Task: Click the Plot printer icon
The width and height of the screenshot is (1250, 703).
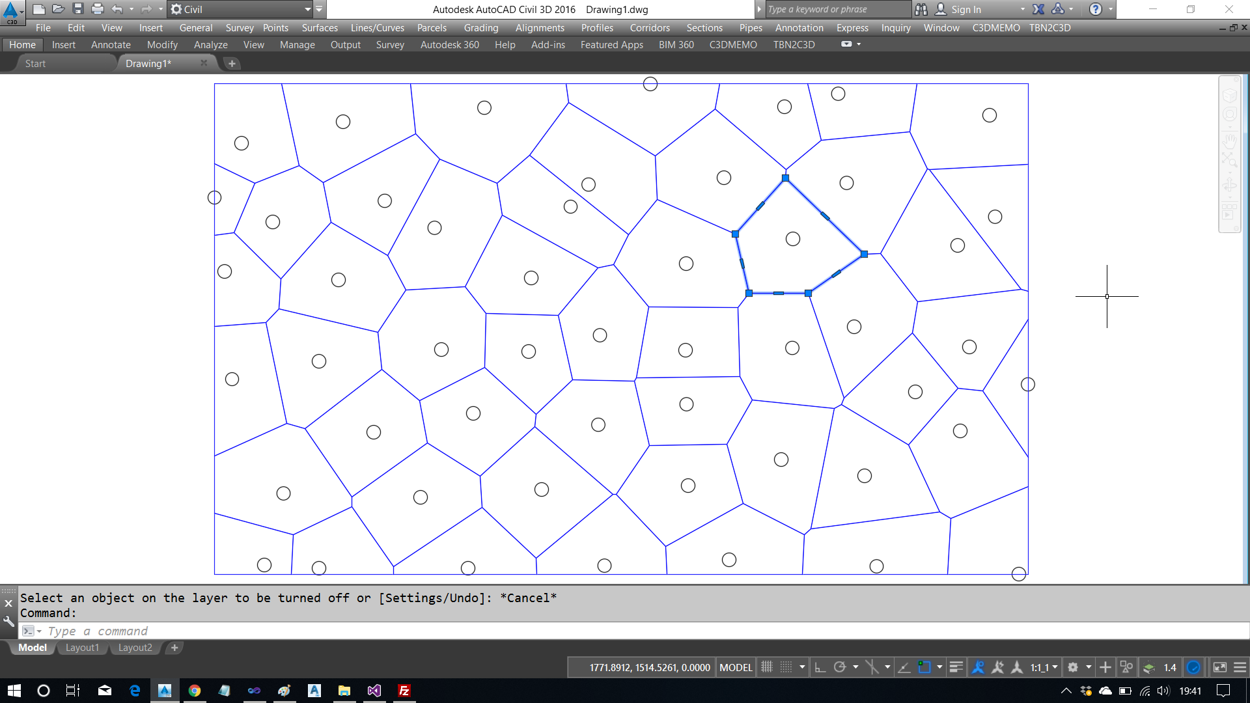Action: [x=98, y=9]
